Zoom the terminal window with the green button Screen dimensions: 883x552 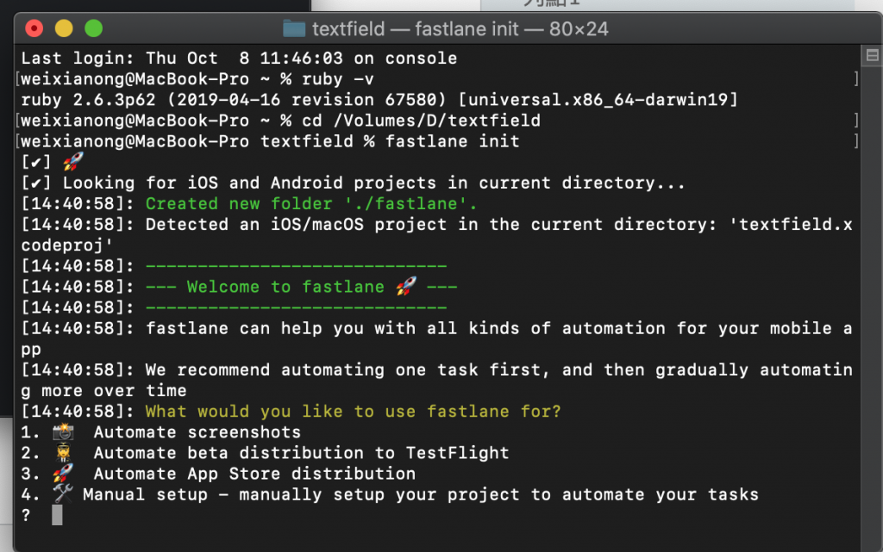92,28
